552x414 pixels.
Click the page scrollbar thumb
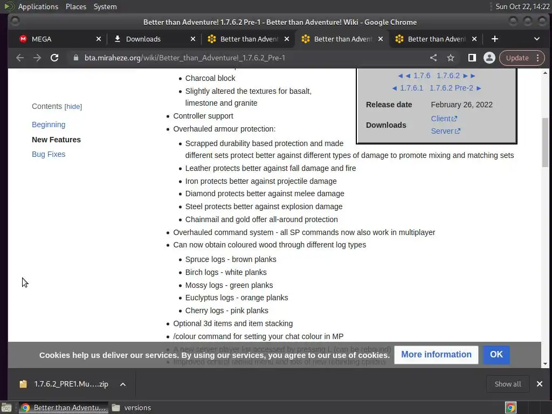coord(546,142)
